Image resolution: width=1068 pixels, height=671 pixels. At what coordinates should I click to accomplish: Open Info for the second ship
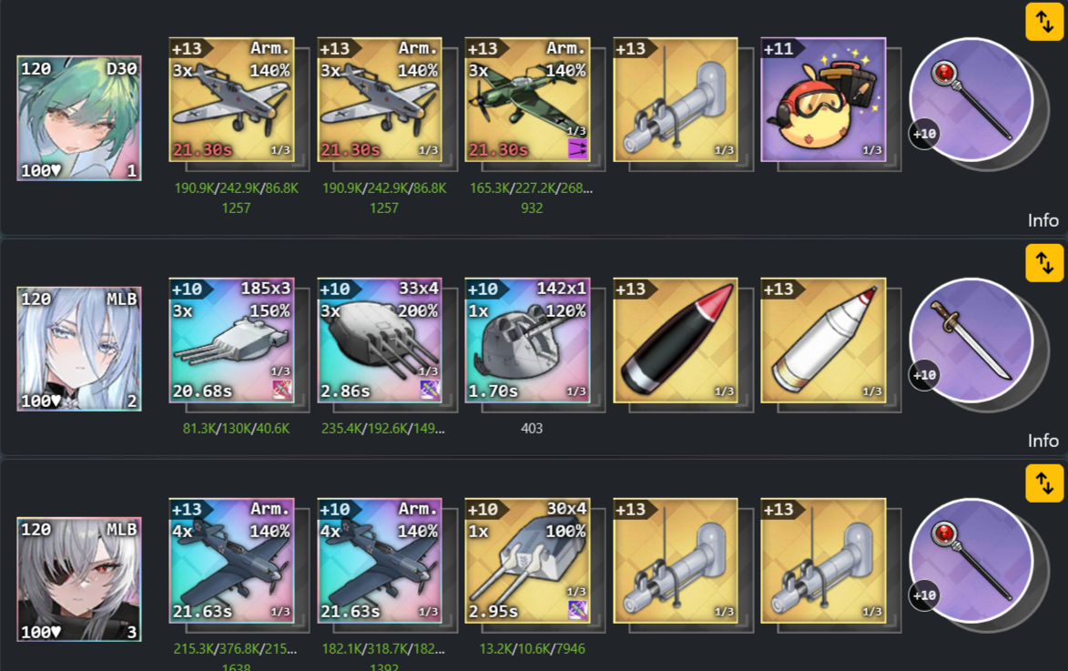point(1043,441)
